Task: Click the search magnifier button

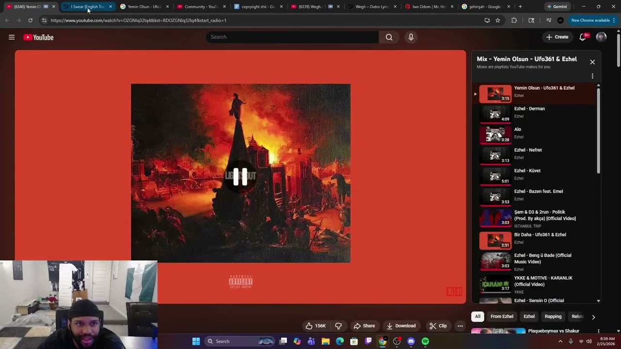Action: [389, 37]
